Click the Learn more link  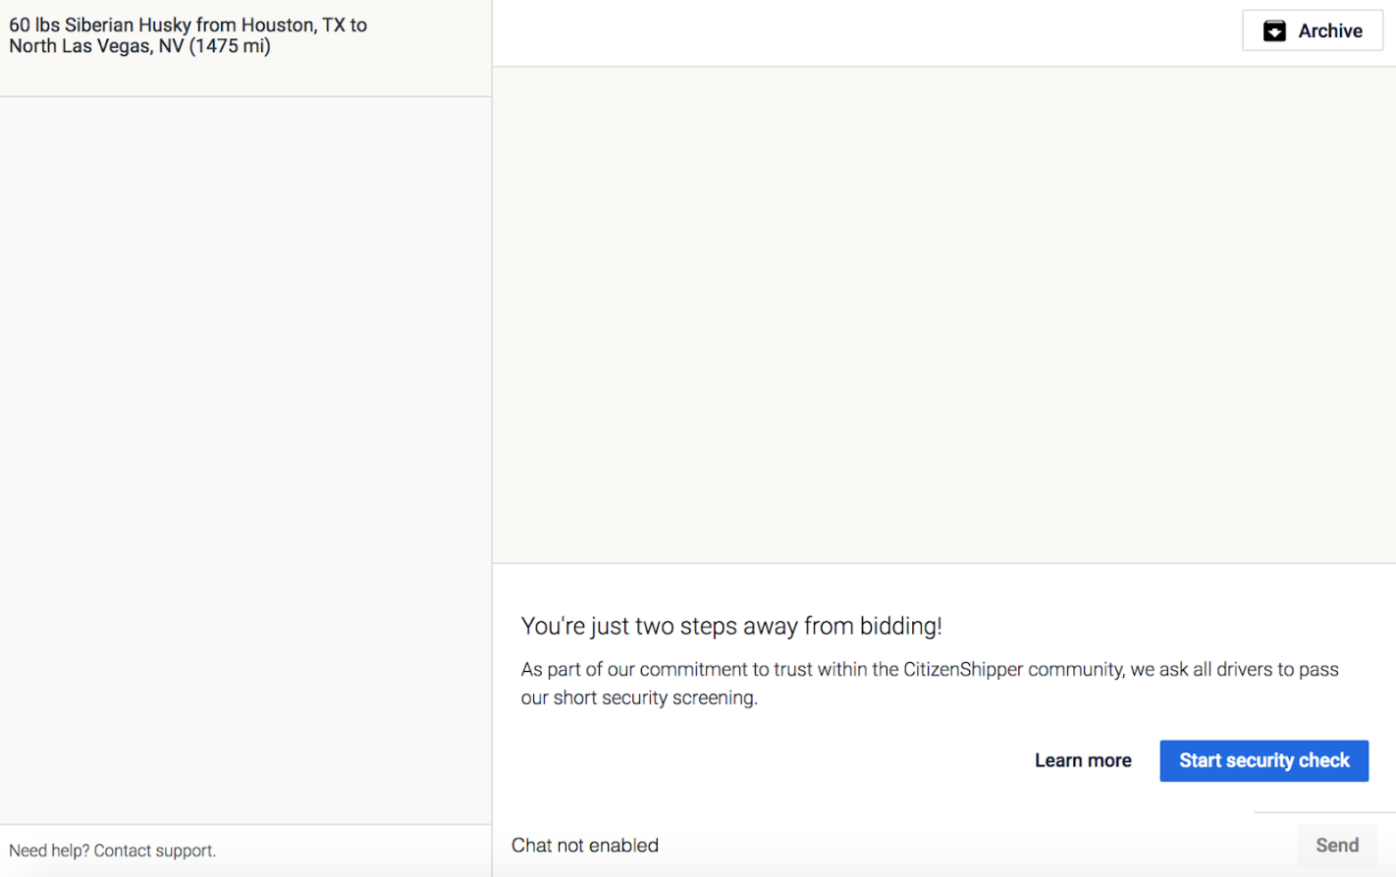(1082, 760)
